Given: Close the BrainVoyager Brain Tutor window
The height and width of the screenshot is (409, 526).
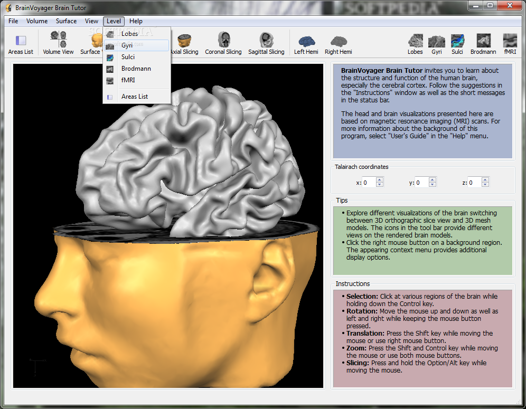Looking at the screenshot, I should click(510, 5).
